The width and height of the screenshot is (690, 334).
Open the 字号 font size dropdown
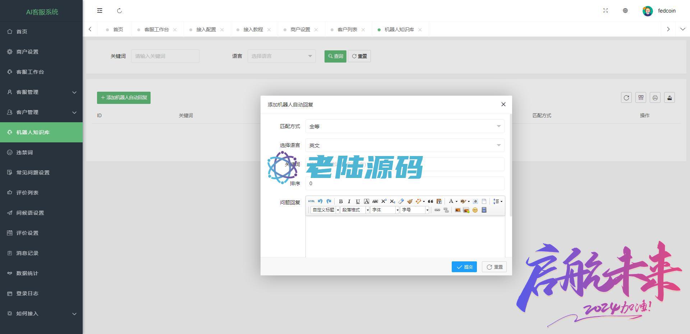[x=415, y=210]
